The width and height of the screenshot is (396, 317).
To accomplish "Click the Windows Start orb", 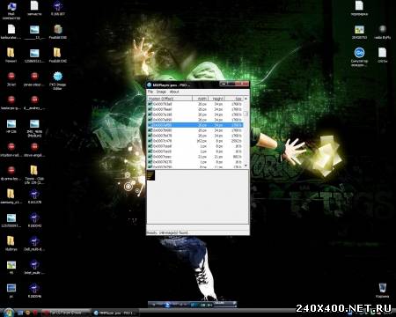I will [9, 313].
